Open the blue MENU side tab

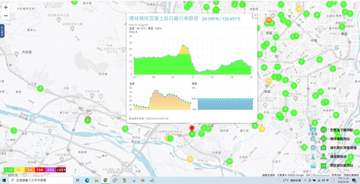click(2, 31)
